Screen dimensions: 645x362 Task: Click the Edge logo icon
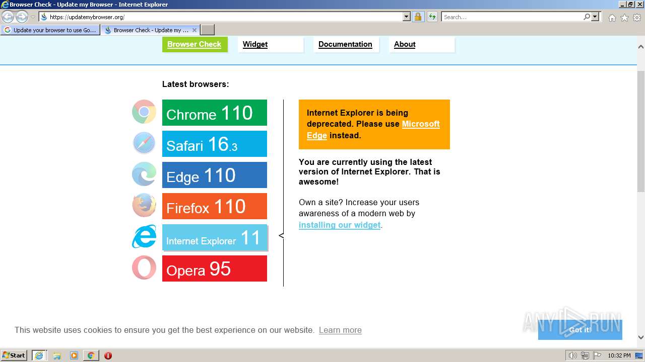coord(144,174)
